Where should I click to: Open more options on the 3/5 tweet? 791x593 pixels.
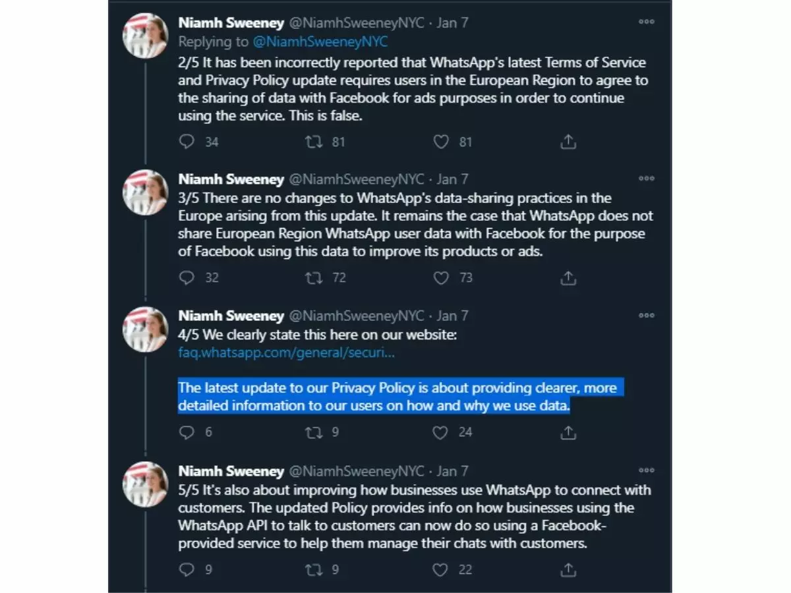pyautogui.click(x=647, y=179)
